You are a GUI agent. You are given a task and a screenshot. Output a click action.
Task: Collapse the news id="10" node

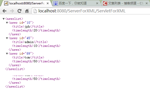[7, 23]
